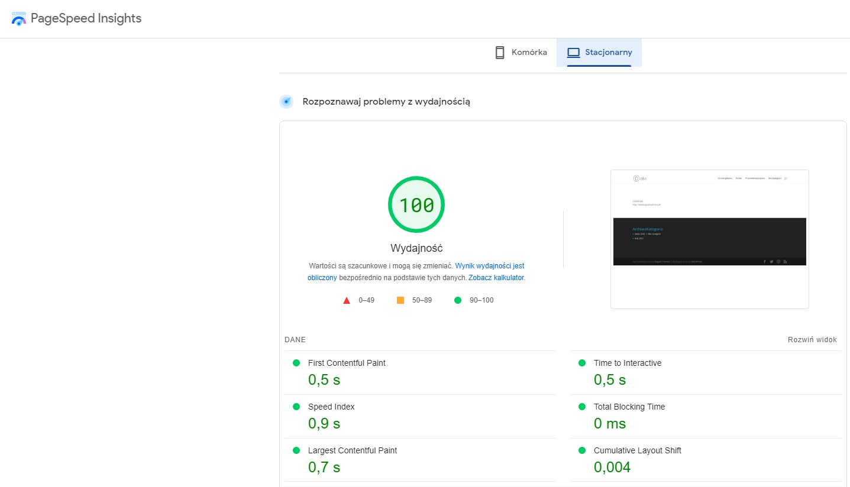Click the Cumulative Layout Shift metric label
Screen dimensions: 850x487
pos(638,450)
